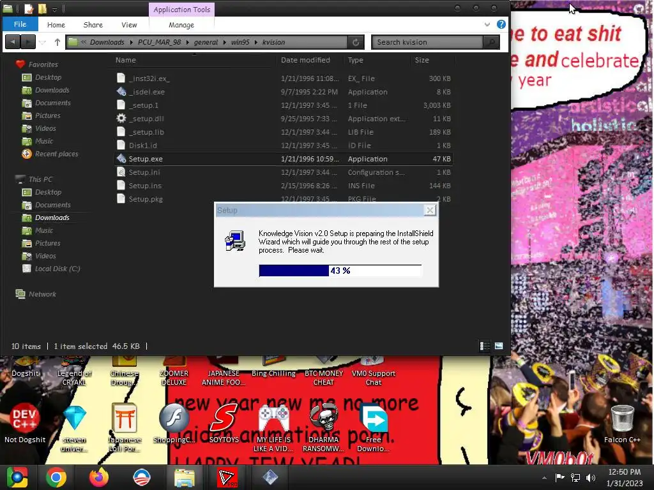
Task: Expand the ribbon with chevron arrow
Action: click(x=487, y=25)
